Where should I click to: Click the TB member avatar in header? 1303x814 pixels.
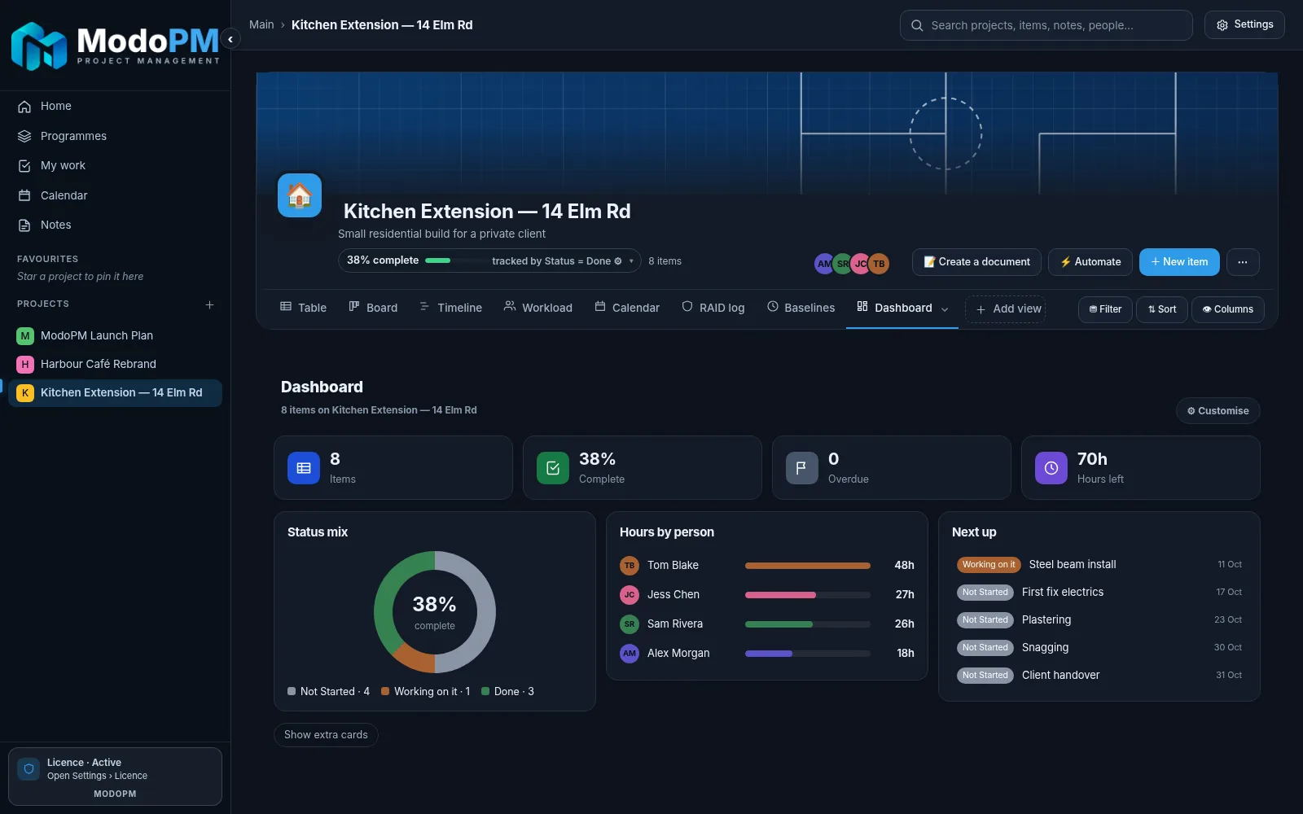[x=879, y=264]
